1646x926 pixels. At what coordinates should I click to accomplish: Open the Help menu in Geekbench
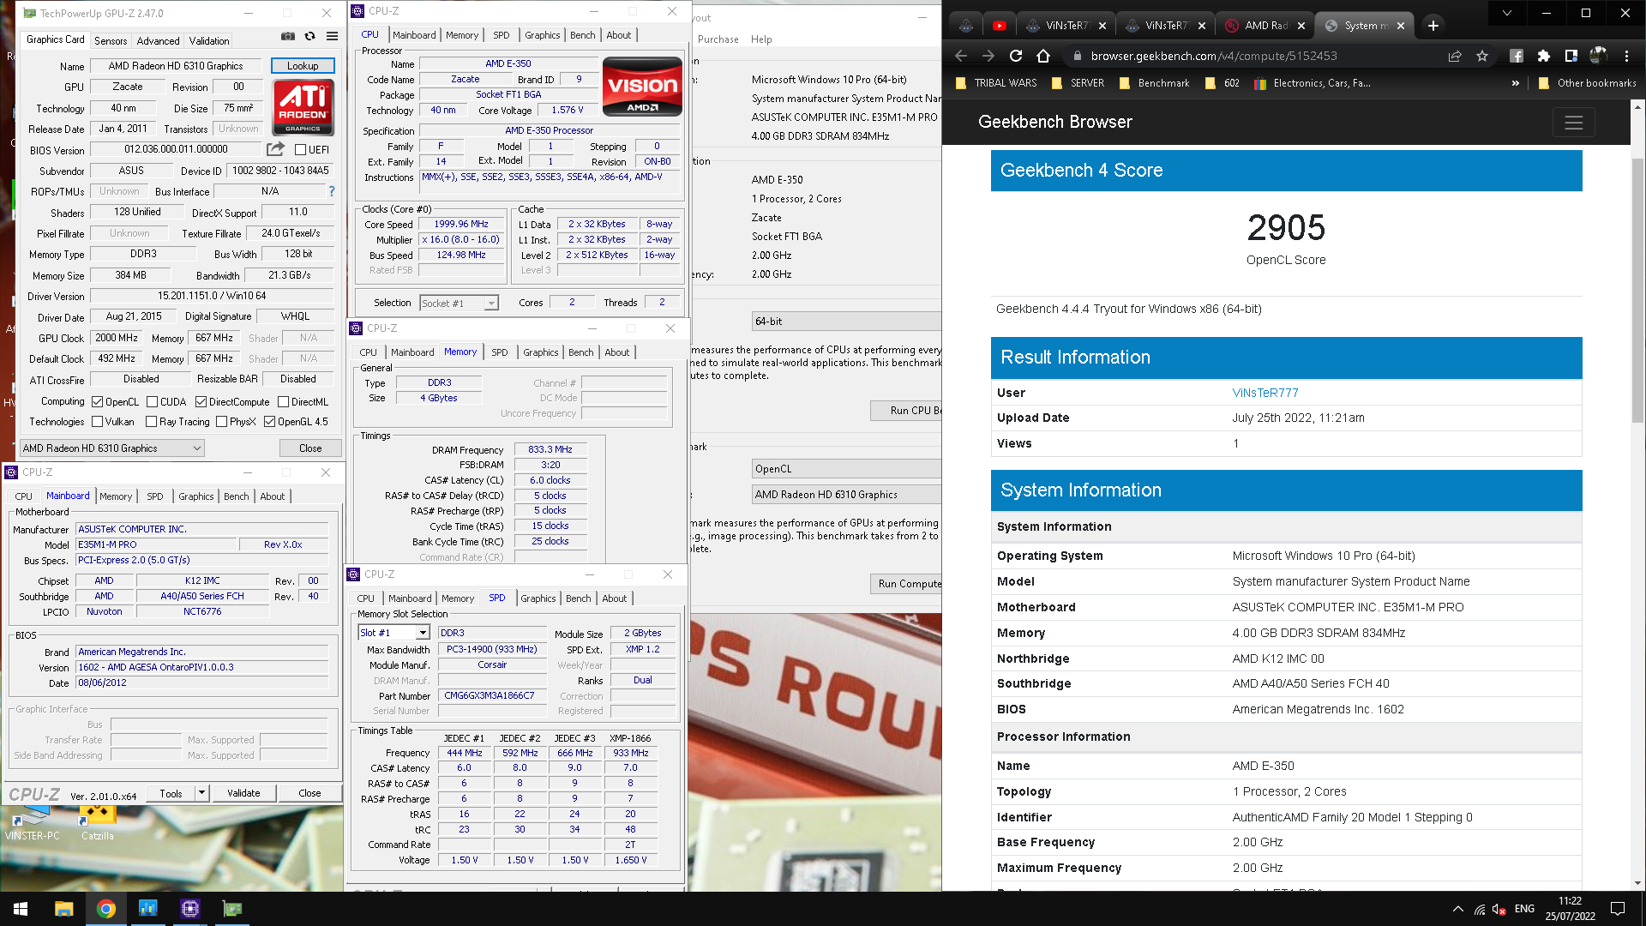[761, 39]
